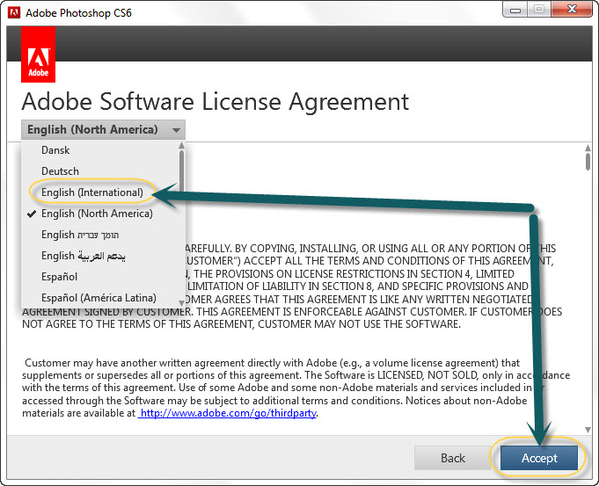The image size is (599, 486).
Task: Open the adobe.com thirdparty link
Action: click(x=228, y=413)
